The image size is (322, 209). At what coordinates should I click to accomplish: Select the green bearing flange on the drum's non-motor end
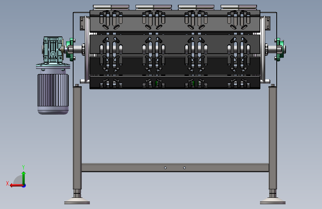coord(280,49)
